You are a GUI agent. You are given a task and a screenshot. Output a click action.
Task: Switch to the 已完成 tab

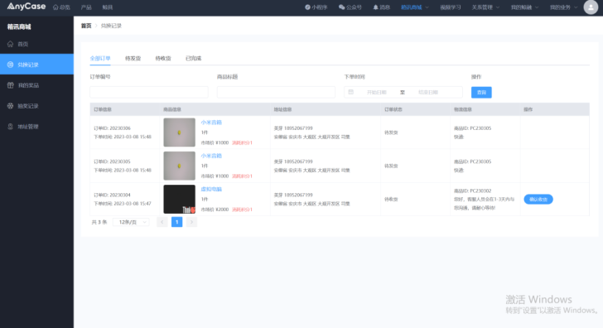tap(193, 59)
